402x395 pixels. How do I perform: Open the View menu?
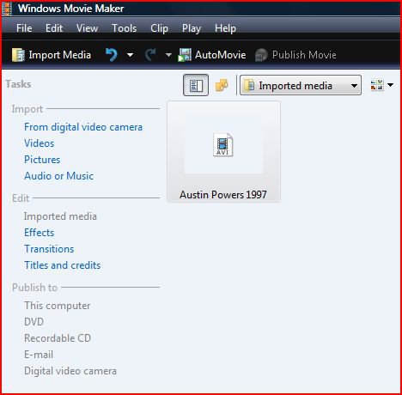(87, 28)
